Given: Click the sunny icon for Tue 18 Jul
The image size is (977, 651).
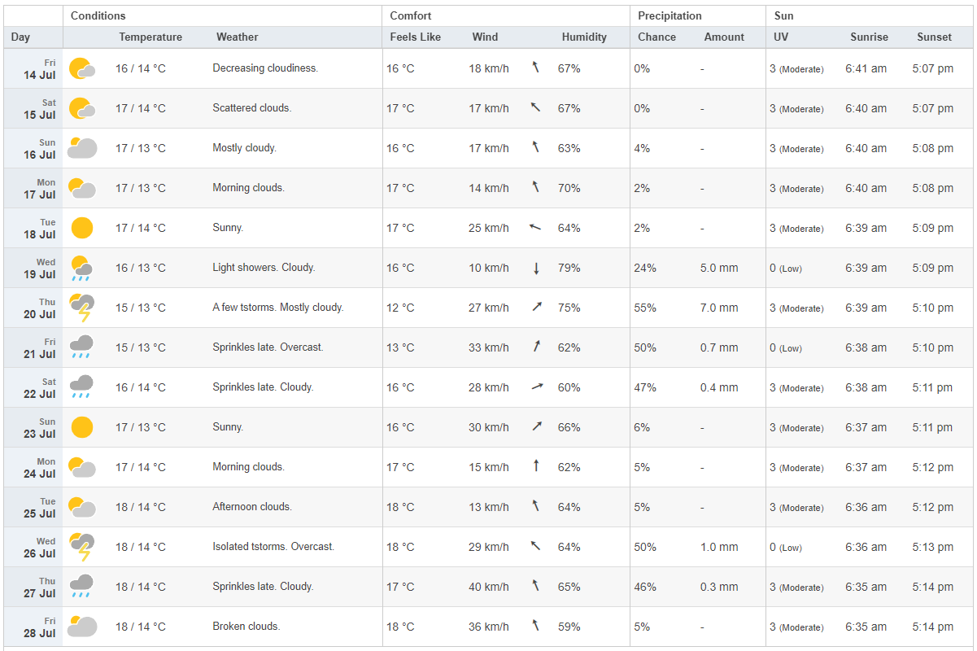Looking at the screenshot, I should pos(82,228).
